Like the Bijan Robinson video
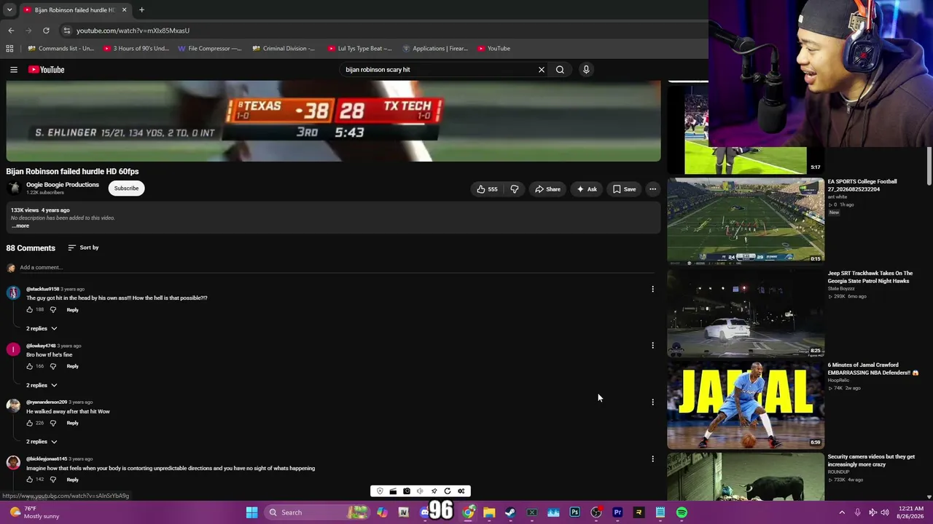Screen dimensions: 933x524 tap(487, 189)
